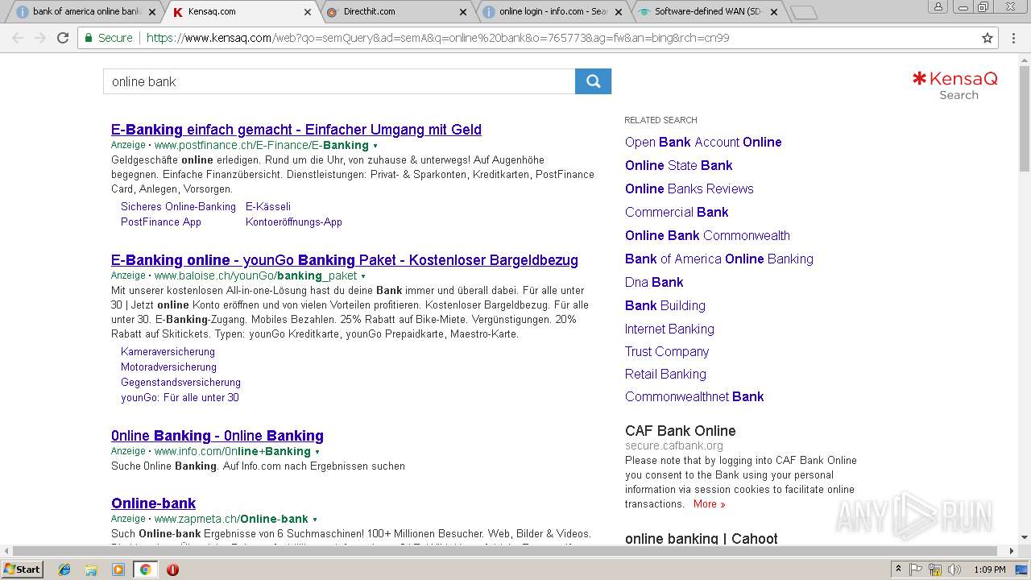Launch Internet Explorer from the taskbar
This screenshot has height=580, width=1031.
point(64,570)
